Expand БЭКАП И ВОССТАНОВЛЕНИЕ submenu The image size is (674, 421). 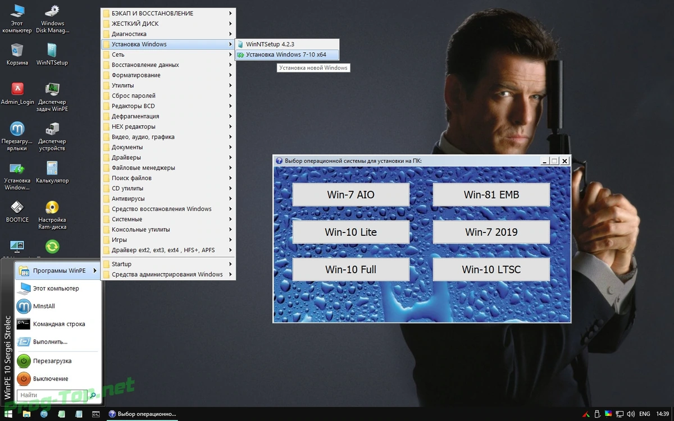(168, 13)
